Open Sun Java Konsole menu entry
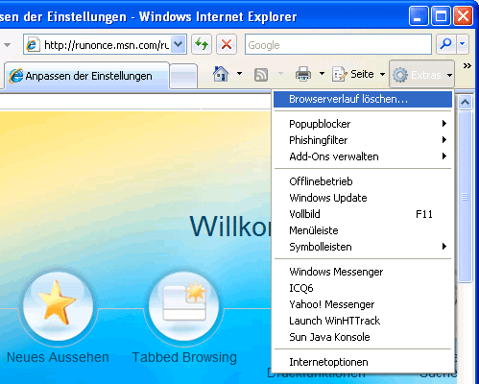This screenshot has height=384, width=479. pyautogui.click(x=363, y=337)
